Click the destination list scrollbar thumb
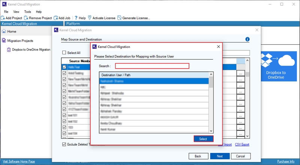 (211, 82)
